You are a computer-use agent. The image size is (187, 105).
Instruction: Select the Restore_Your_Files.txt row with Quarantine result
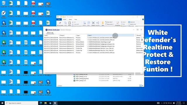[x=93, y=48]
